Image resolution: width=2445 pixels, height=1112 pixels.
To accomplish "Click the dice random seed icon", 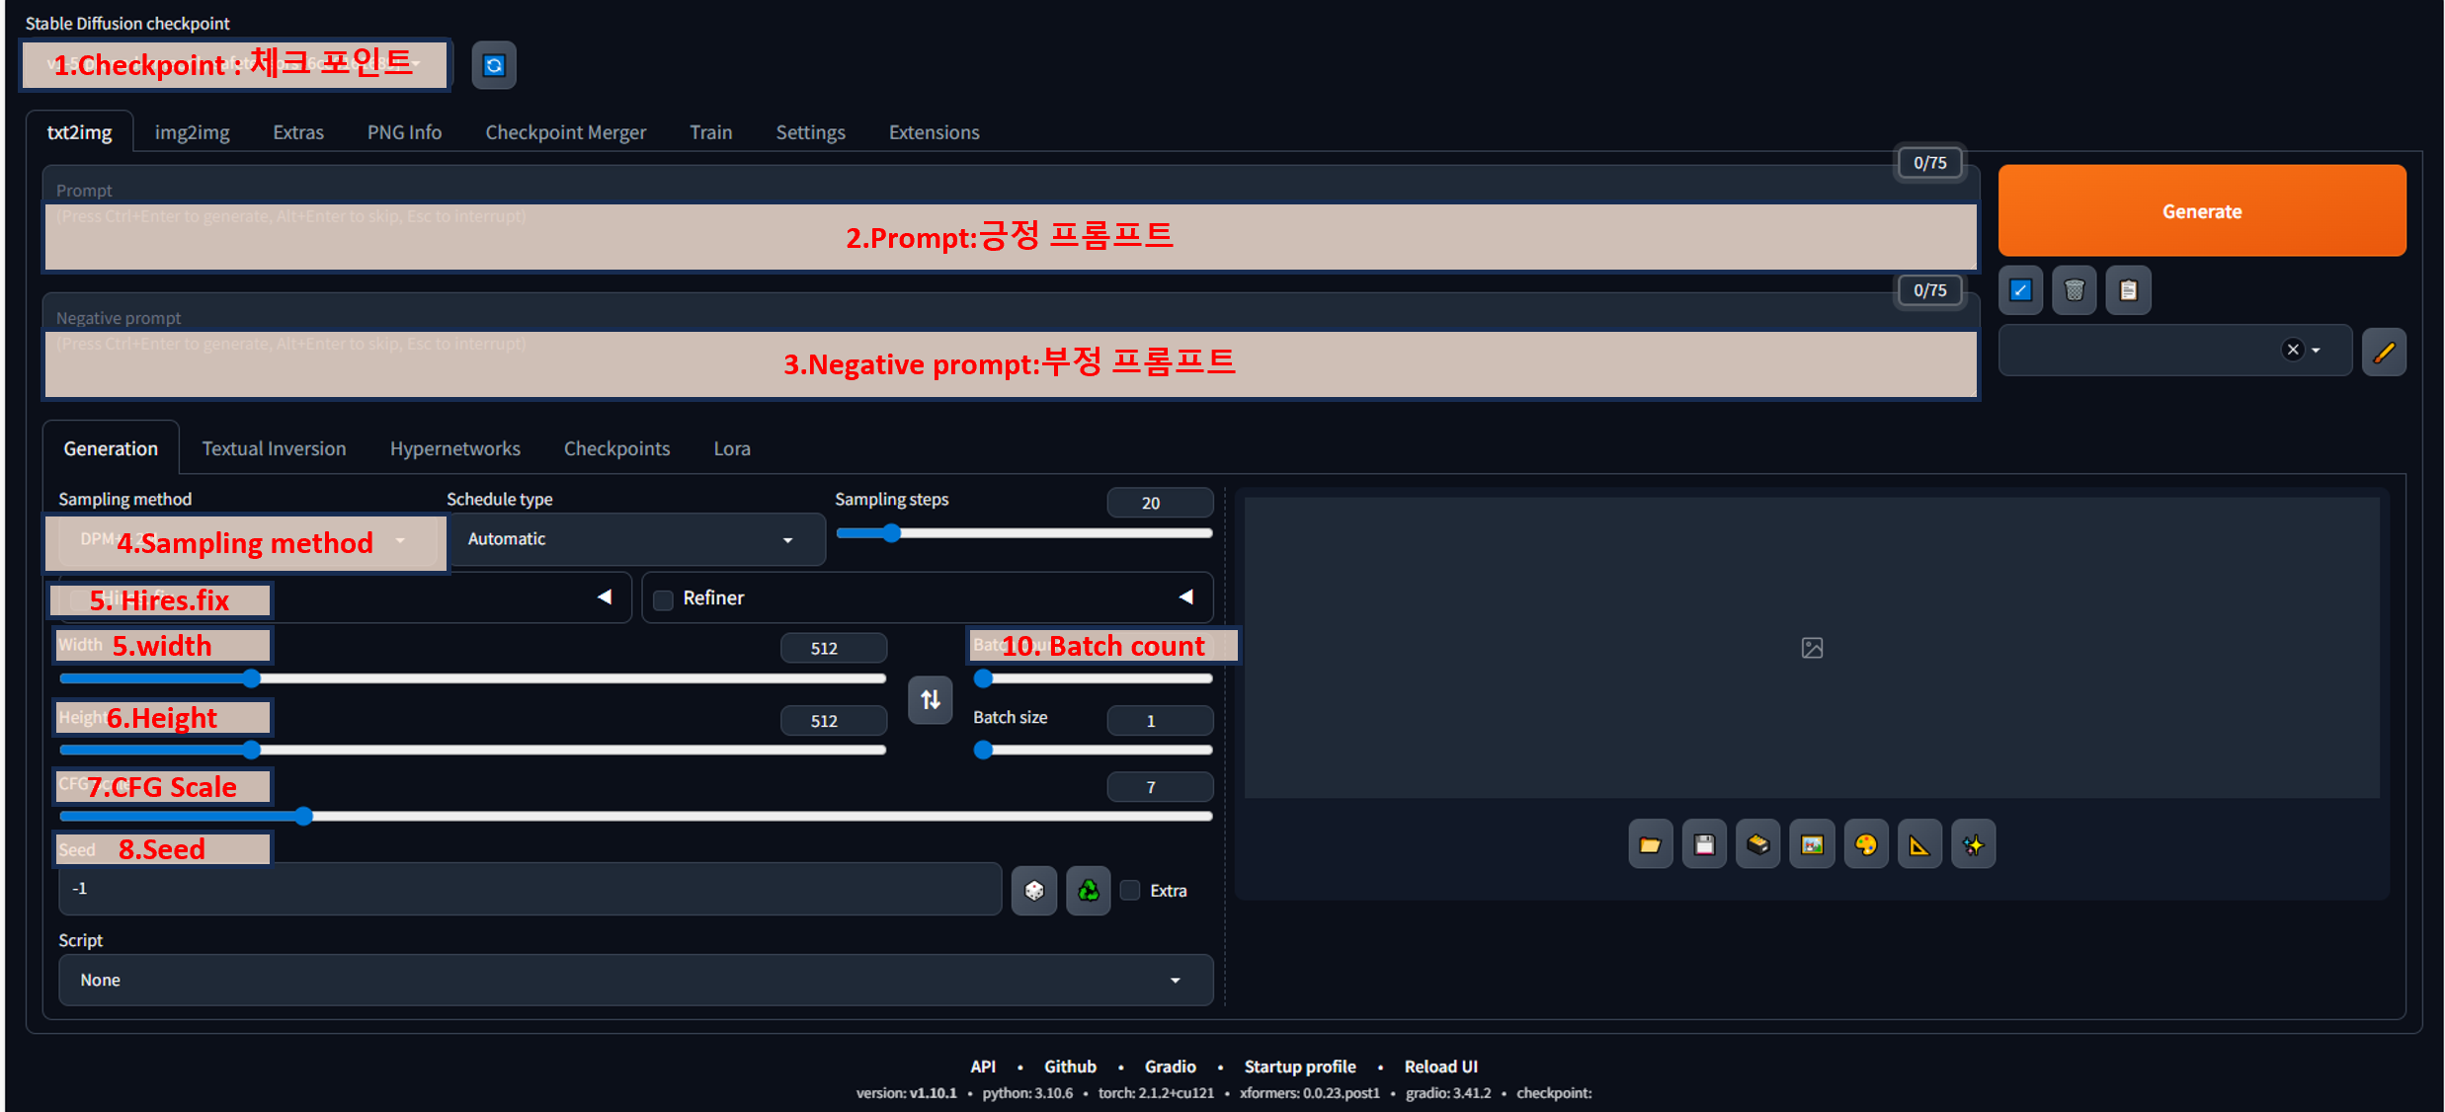I will click(x=1033, y=891).
